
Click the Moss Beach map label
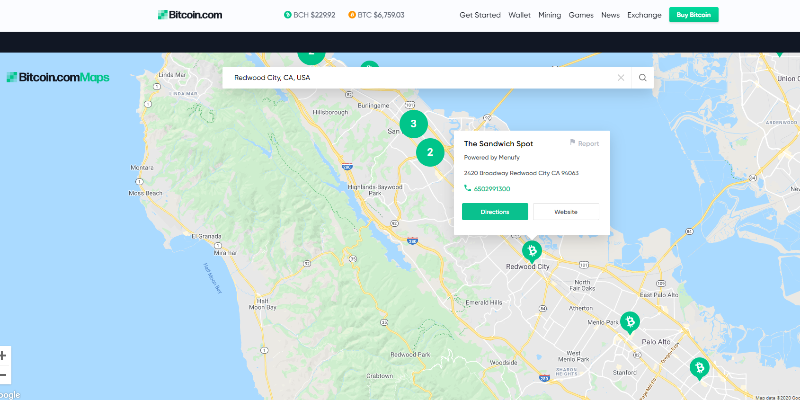pos(145,193)
